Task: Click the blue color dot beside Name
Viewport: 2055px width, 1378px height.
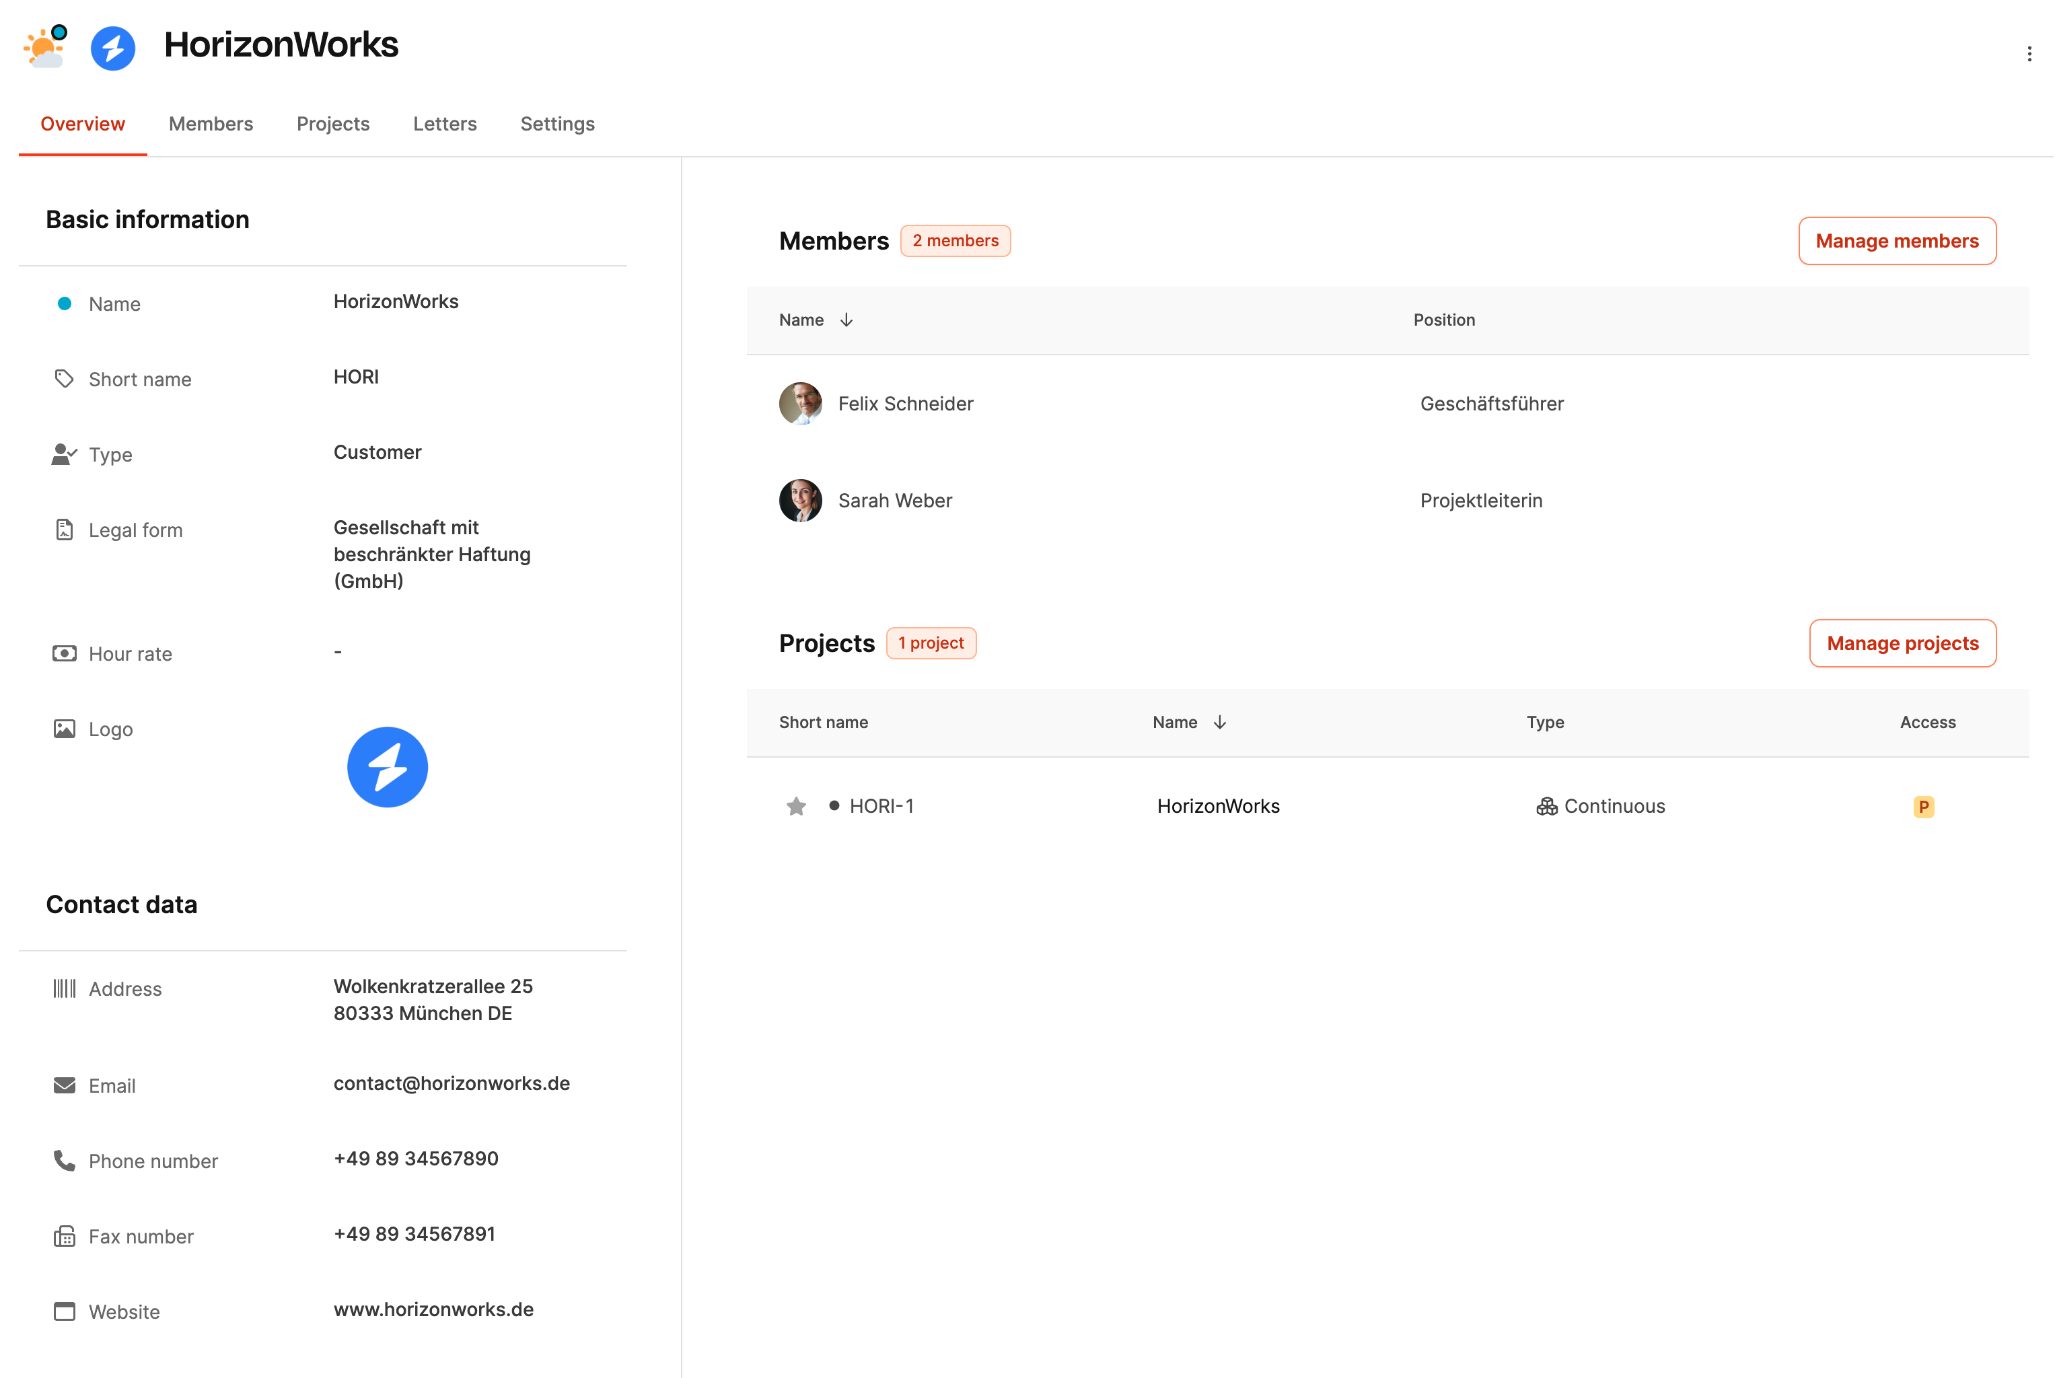Action: [64, 304]
